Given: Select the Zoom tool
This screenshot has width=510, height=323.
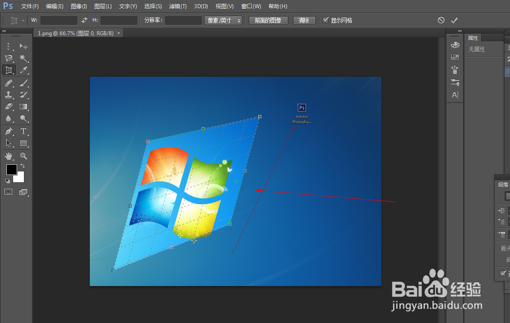Looking at the screenshot, I should coord(23,156).
